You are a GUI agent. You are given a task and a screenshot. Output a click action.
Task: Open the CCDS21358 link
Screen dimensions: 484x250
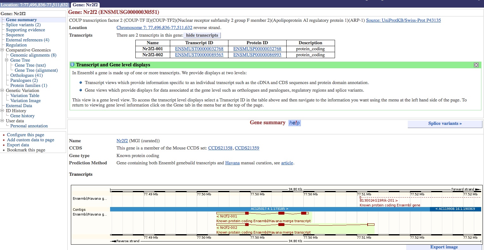tap(220, 148)
